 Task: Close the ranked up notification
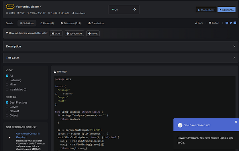236,122
